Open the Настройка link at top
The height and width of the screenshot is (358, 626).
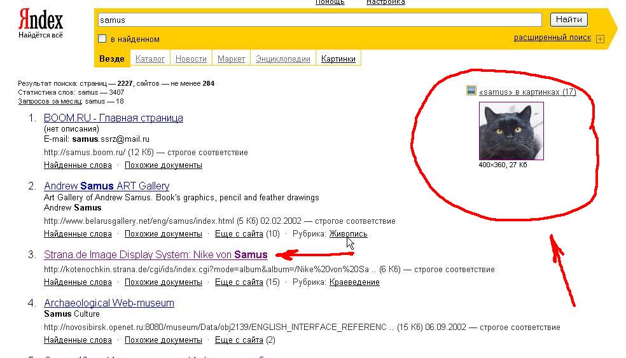click(386, 2)
